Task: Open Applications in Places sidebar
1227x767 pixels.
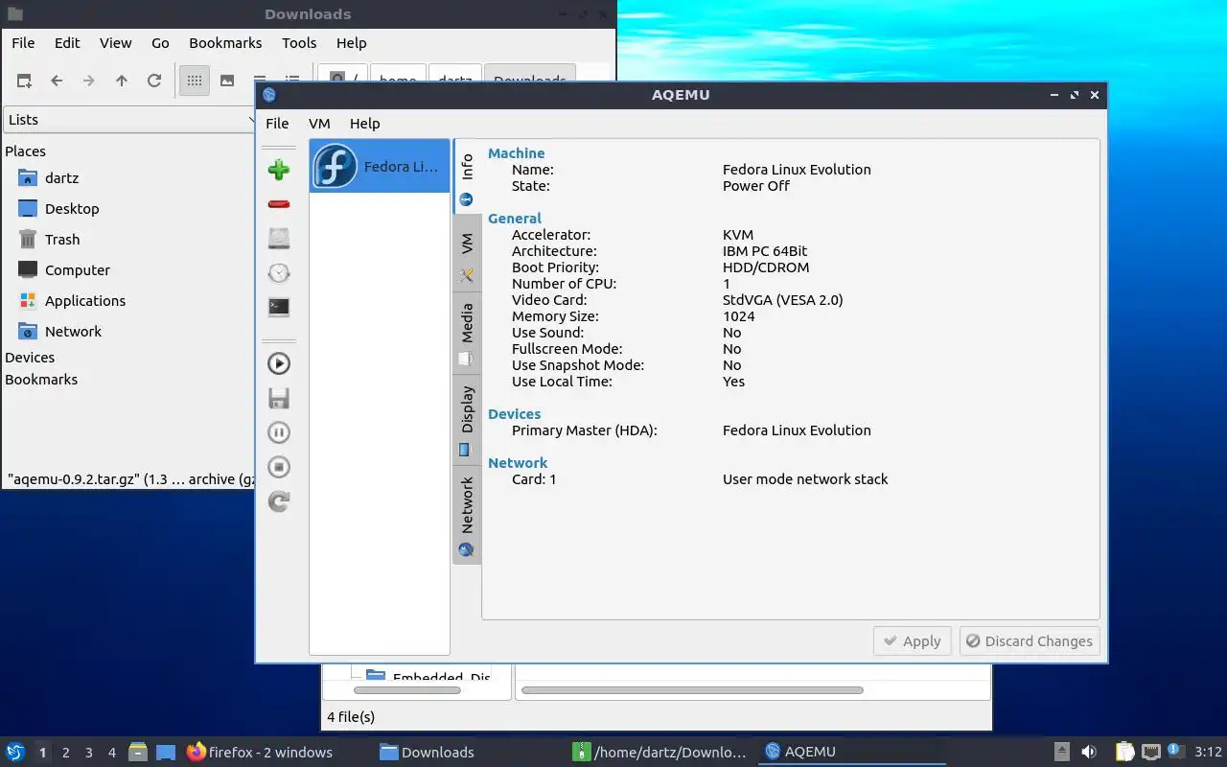Action: click(x=85, y=301)
